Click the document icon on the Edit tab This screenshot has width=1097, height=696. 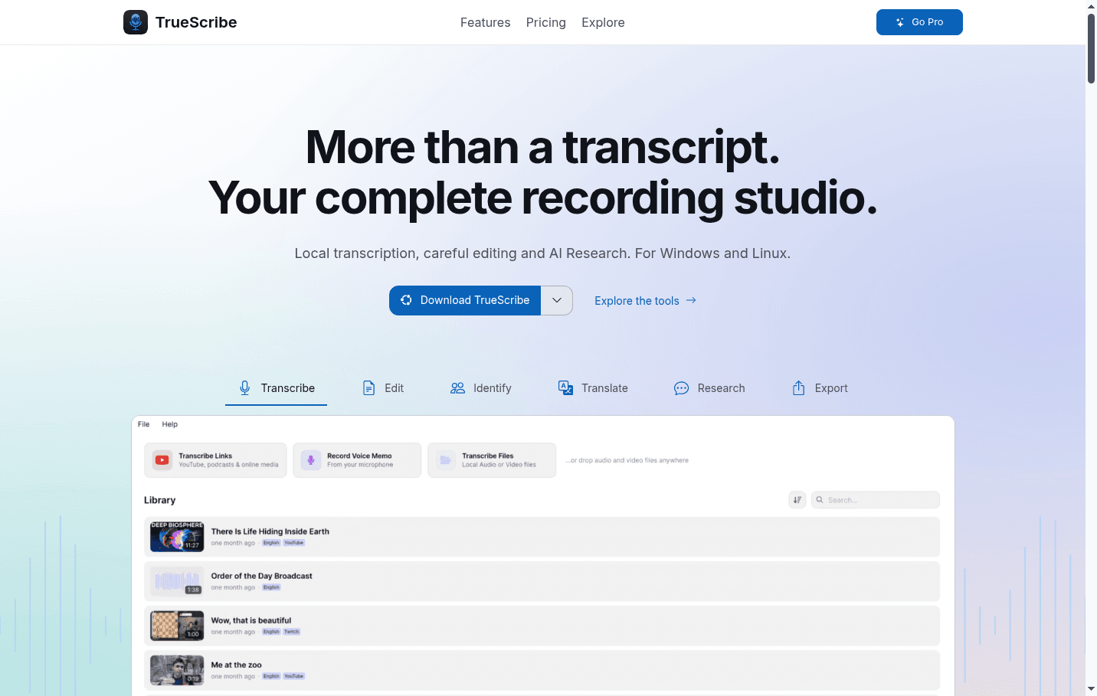click(368, 388)
